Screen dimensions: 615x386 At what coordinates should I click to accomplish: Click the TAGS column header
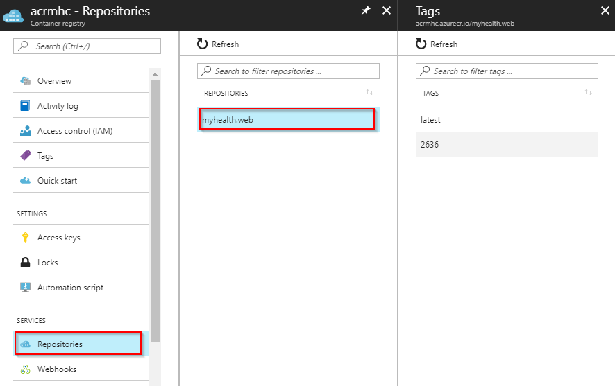pos(430,93)
